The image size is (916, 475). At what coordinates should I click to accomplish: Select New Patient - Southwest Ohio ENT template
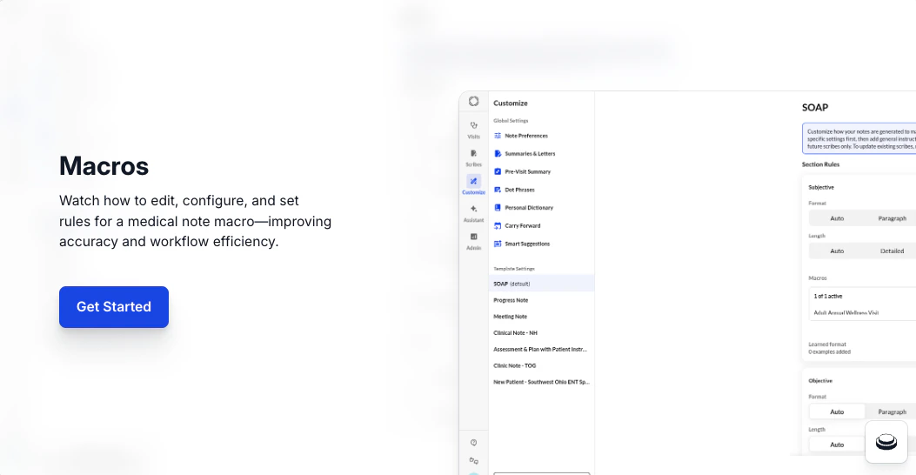click(x=542, y=382)
